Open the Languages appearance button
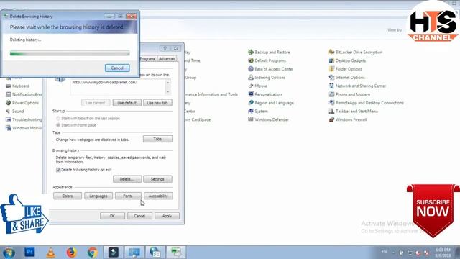460x259 pixels. tap(98, 196)
